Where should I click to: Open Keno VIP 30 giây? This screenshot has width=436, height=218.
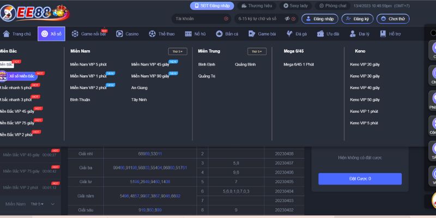click(x=365, y=76)
